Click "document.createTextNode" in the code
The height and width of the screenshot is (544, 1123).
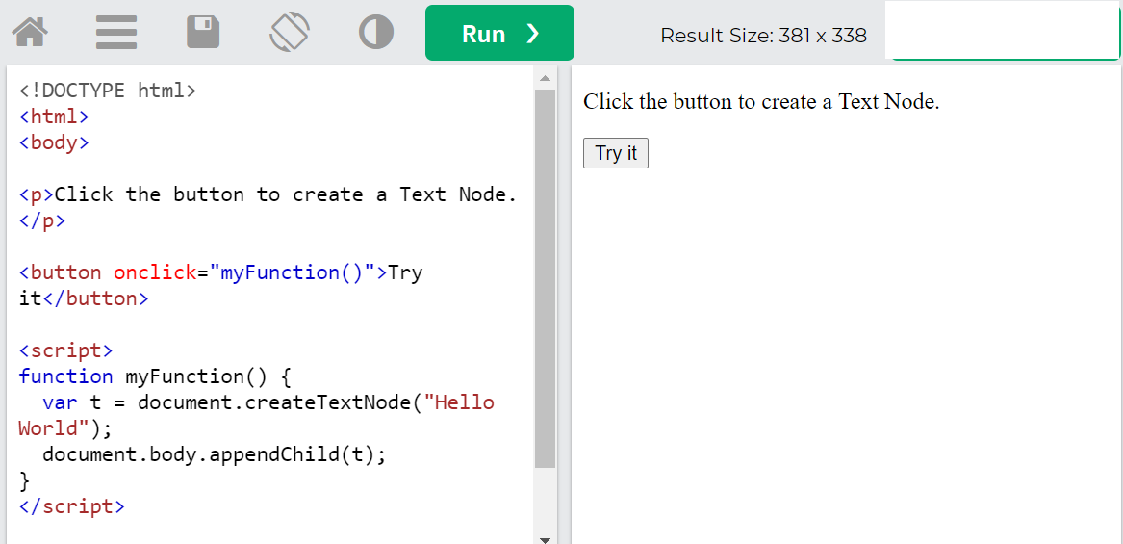[x=274, y=402]
